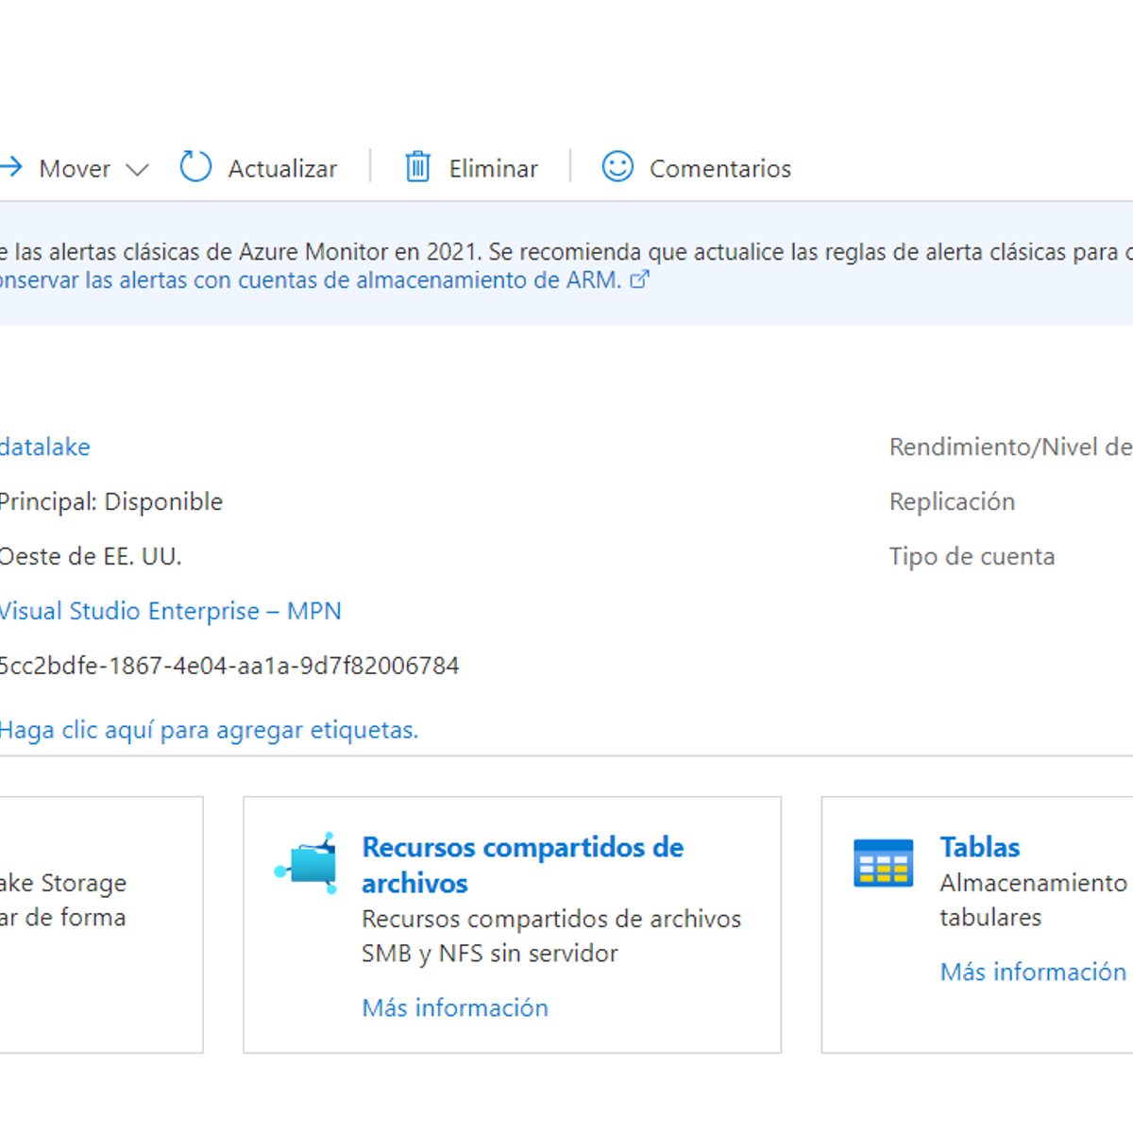Click the Comentarios smiley face icon

617,166
